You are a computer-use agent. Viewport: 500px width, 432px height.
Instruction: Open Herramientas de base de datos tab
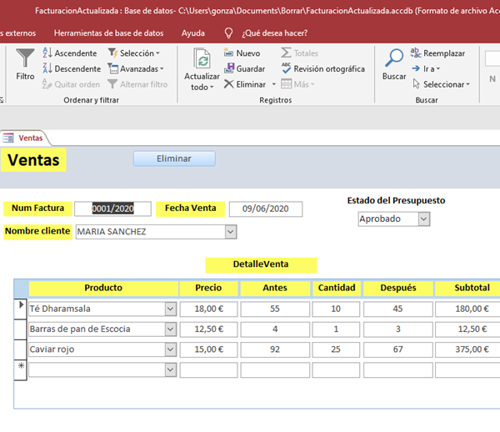coord(110,33)
